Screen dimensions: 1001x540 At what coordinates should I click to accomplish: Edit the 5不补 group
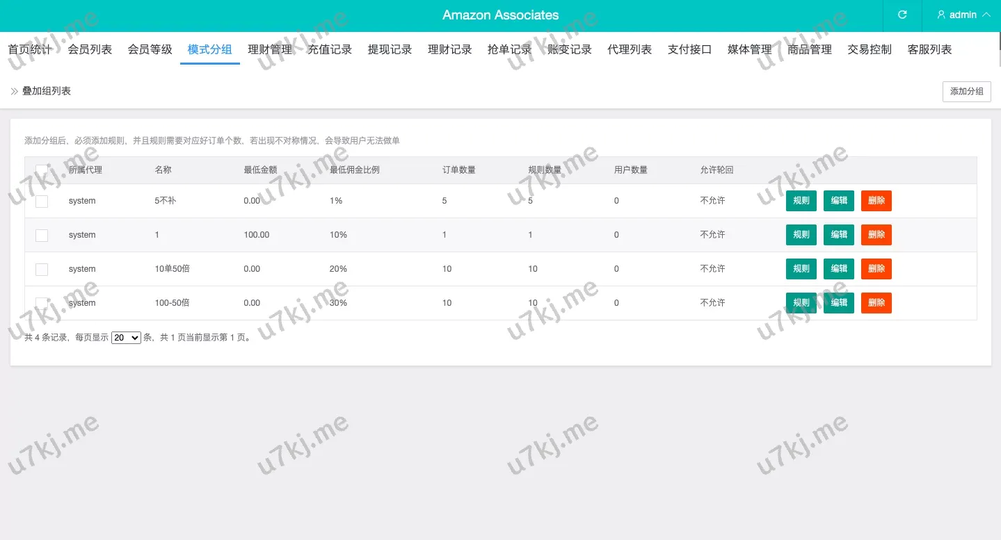[x=838, y=201]
